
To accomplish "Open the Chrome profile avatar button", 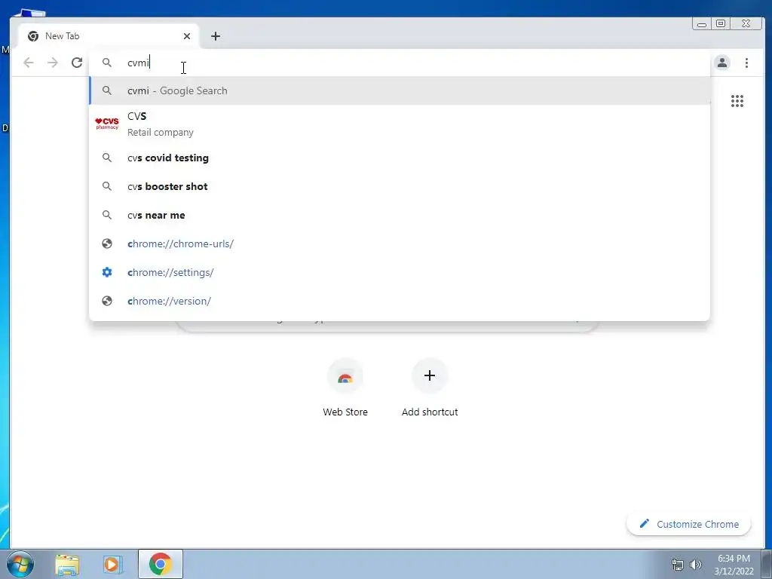I will pyautogui.click(x=721, y=63).
